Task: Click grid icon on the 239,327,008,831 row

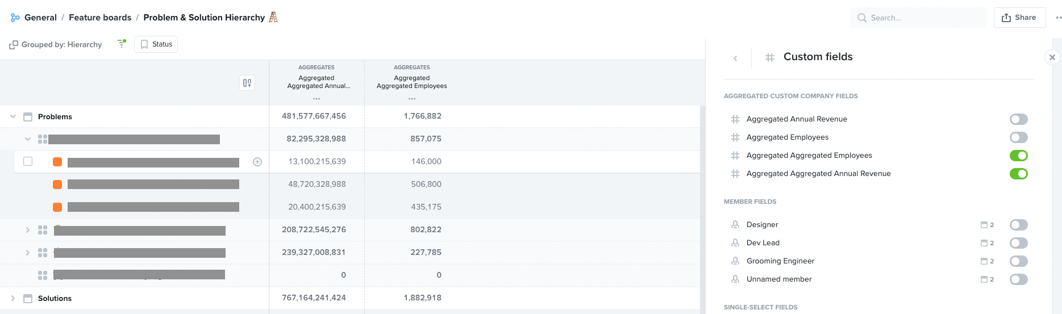Action: coord(43,253)
